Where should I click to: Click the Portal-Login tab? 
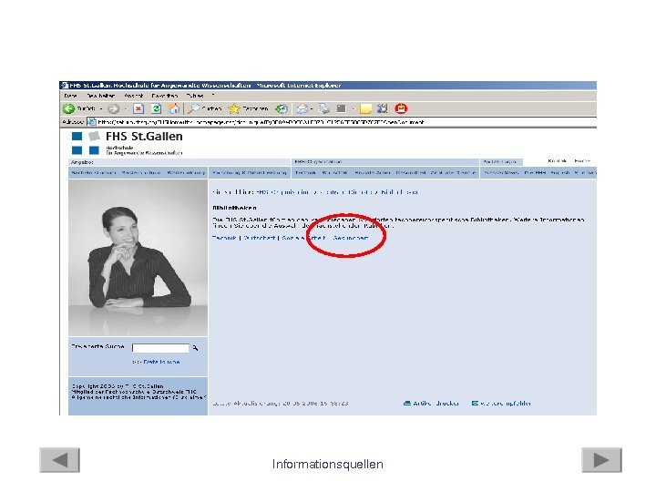[501, 161]
